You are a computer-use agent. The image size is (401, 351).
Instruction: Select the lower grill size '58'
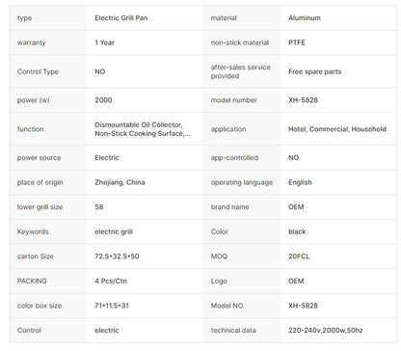pos(99,207)
